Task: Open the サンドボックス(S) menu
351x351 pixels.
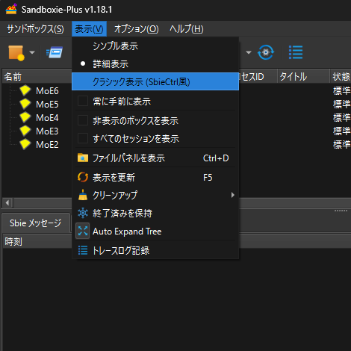Action: tap(35, 29)
